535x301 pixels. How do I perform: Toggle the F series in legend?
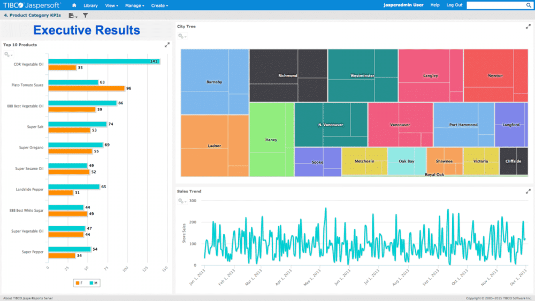click(x=79, y=282)
